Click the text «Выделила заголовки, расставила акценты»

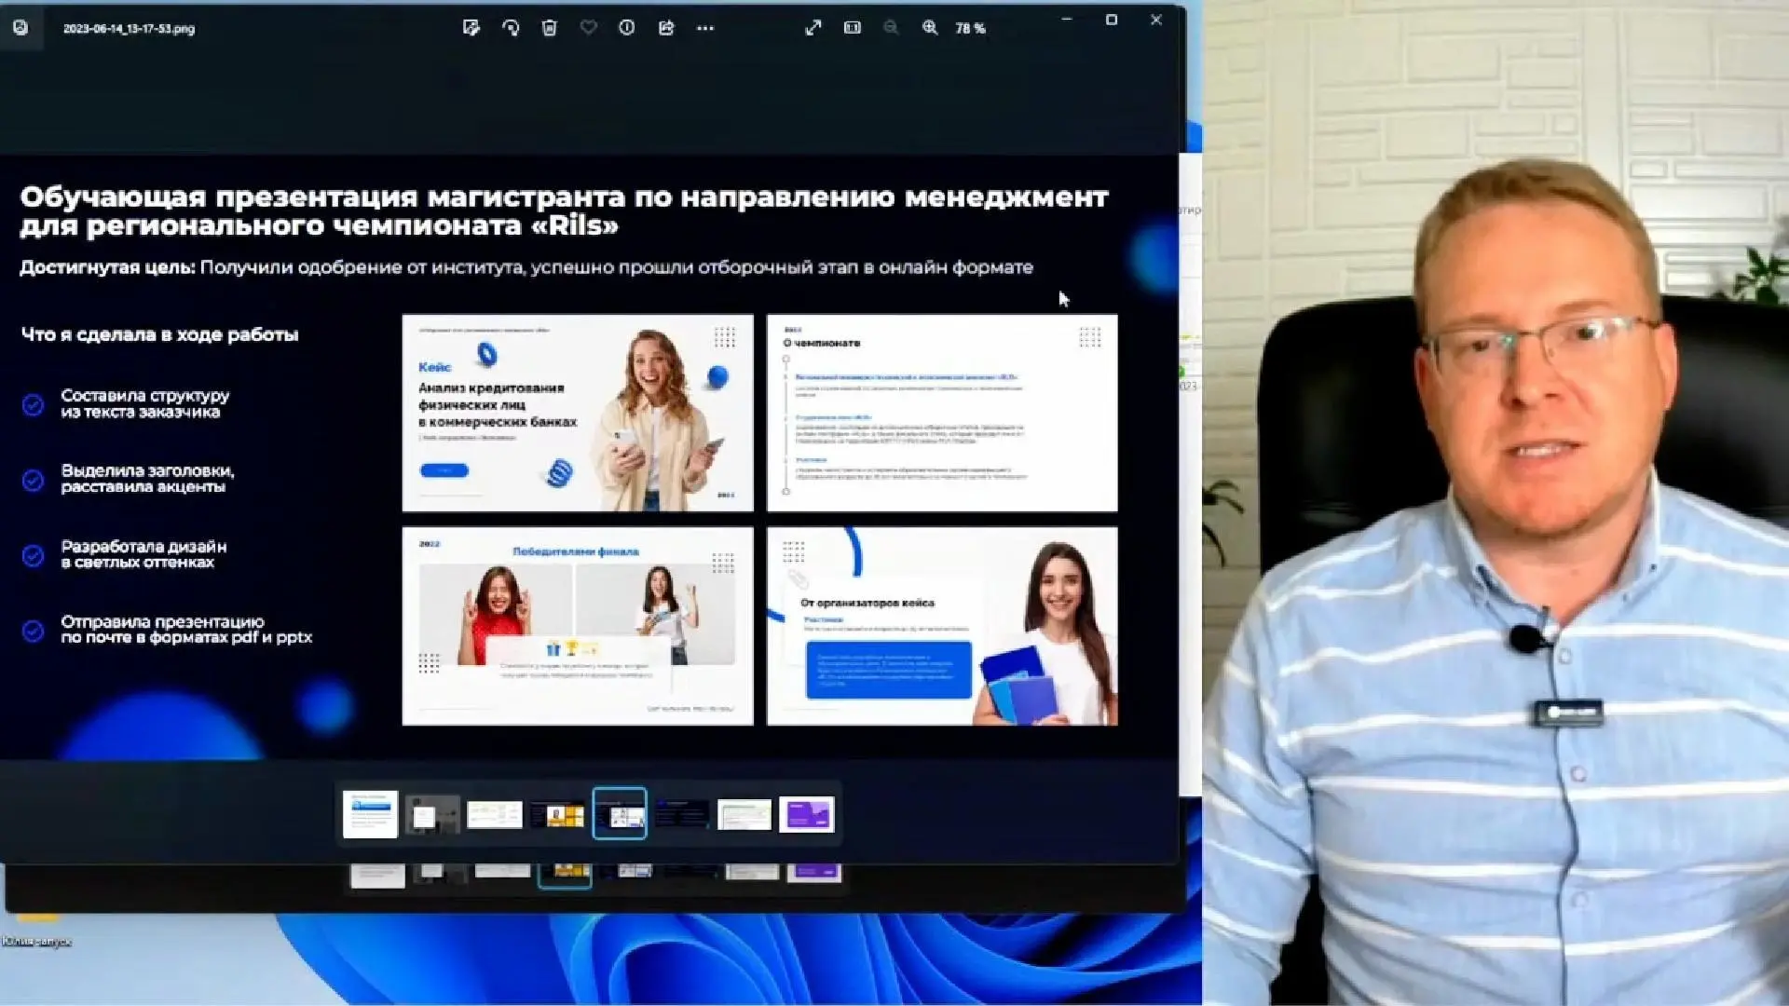point(147,479)
